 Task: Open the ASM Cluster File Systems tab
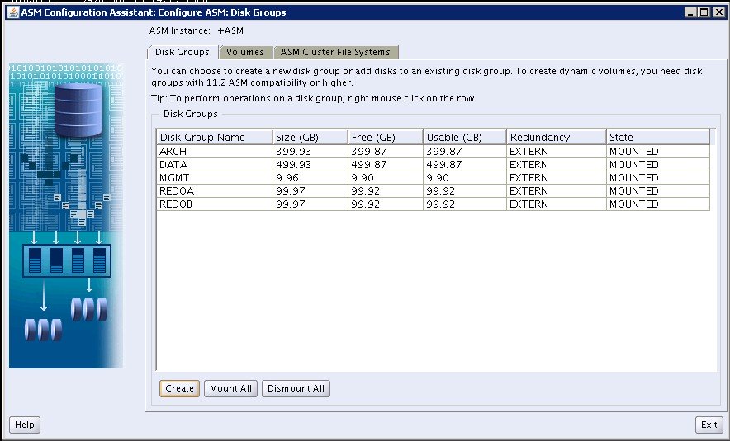pyautogui.click(x=335, y=52)
